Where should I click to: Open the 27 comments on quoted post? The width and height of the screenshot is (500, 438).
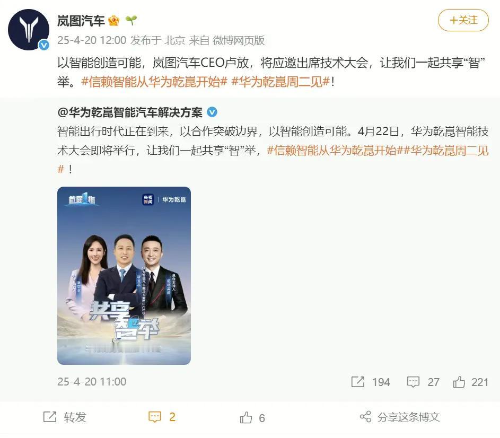423,382
